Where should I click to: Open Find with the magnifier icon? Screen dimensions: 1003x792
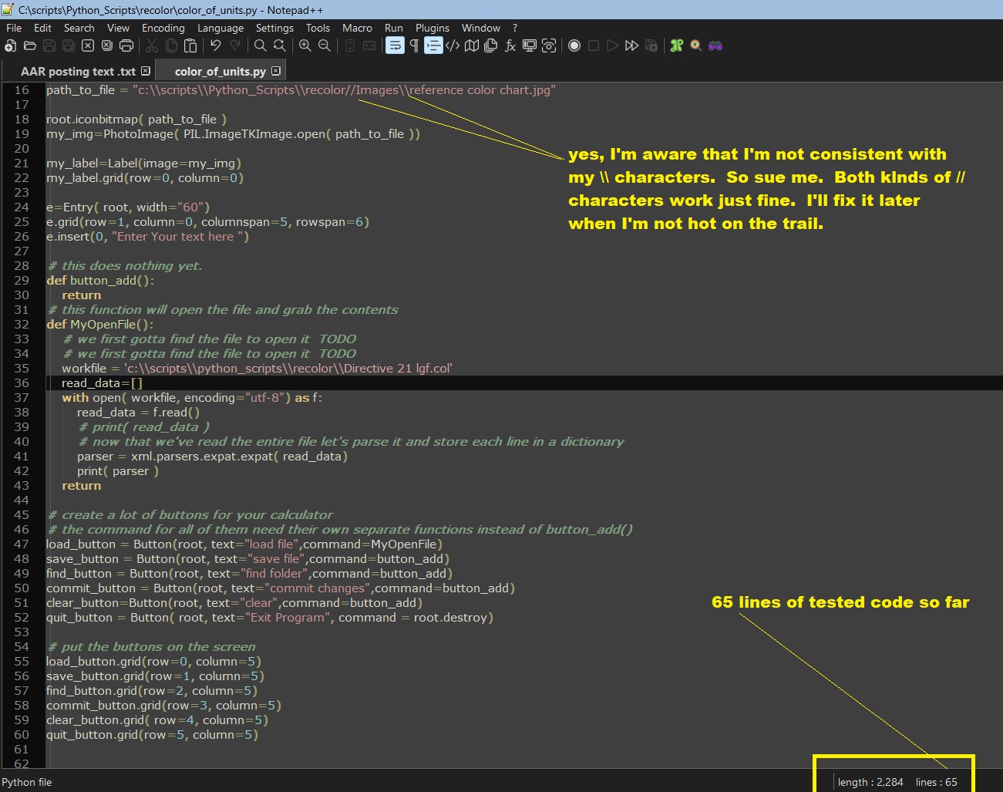pos(261,46)
